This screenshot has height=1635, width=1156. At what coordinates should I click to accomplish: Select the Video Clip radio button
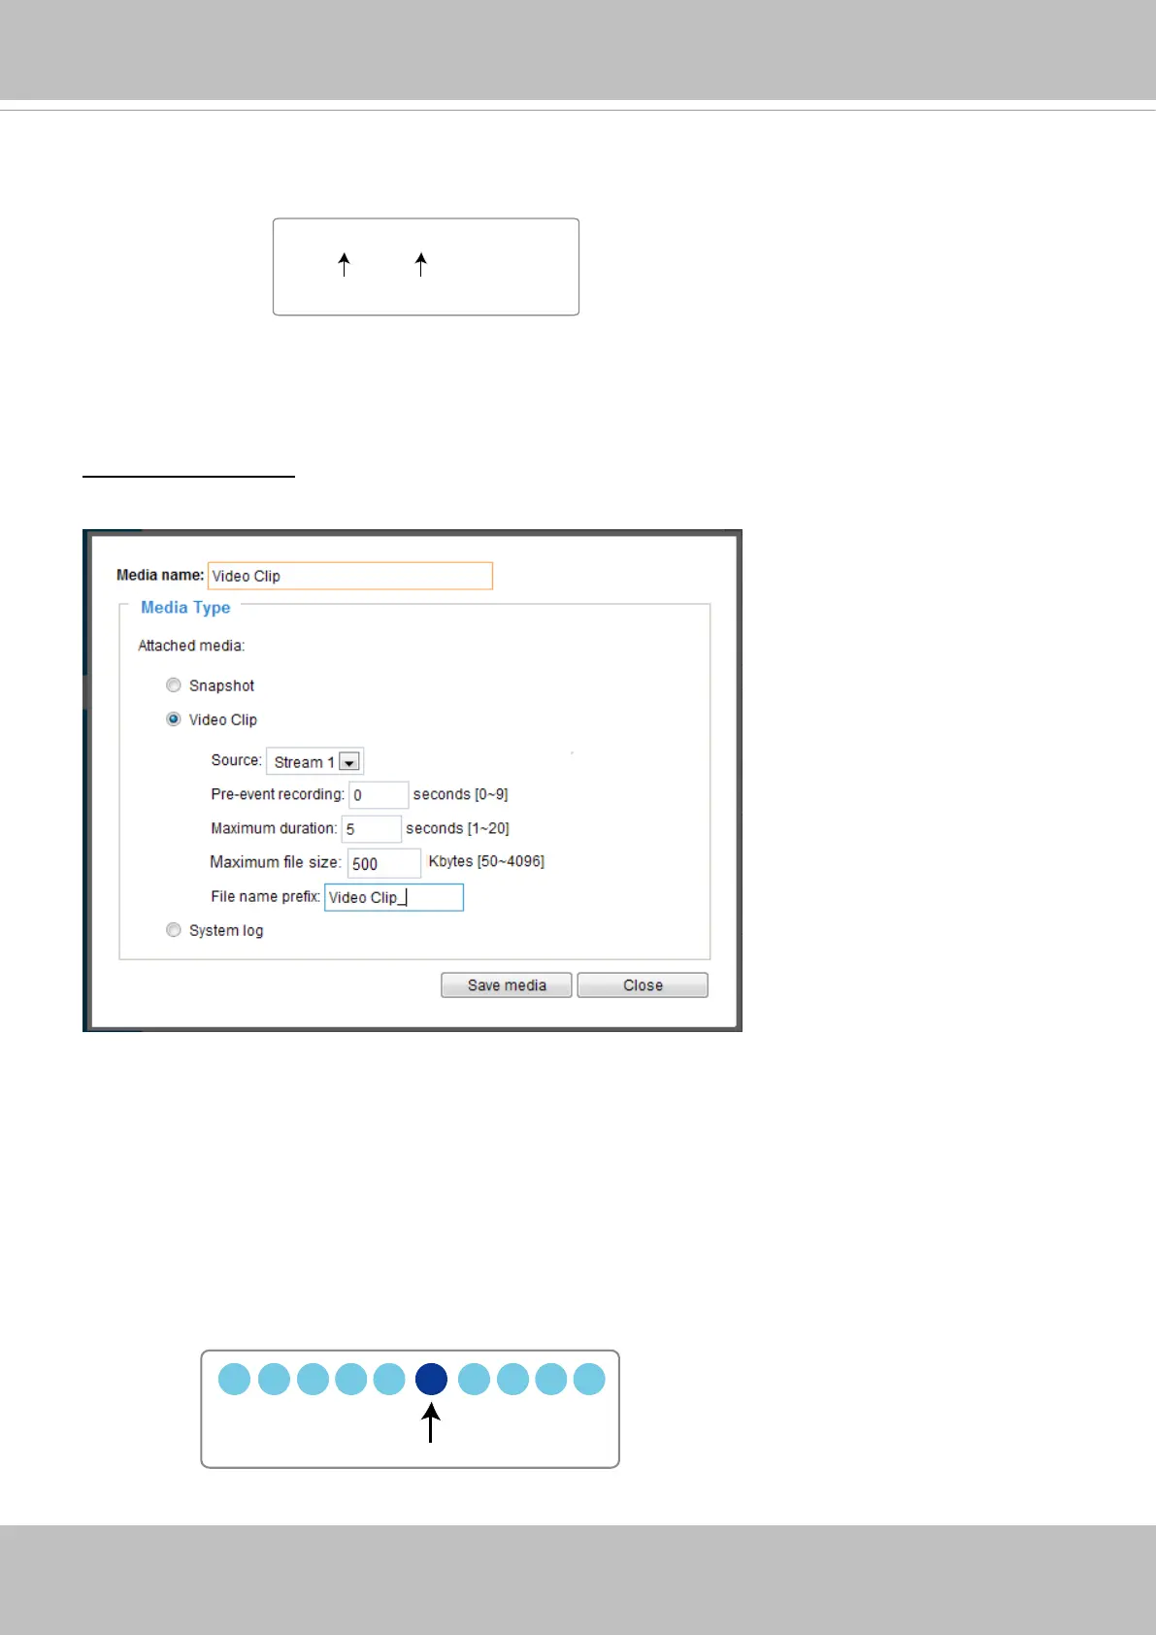(x=174, y=719)
